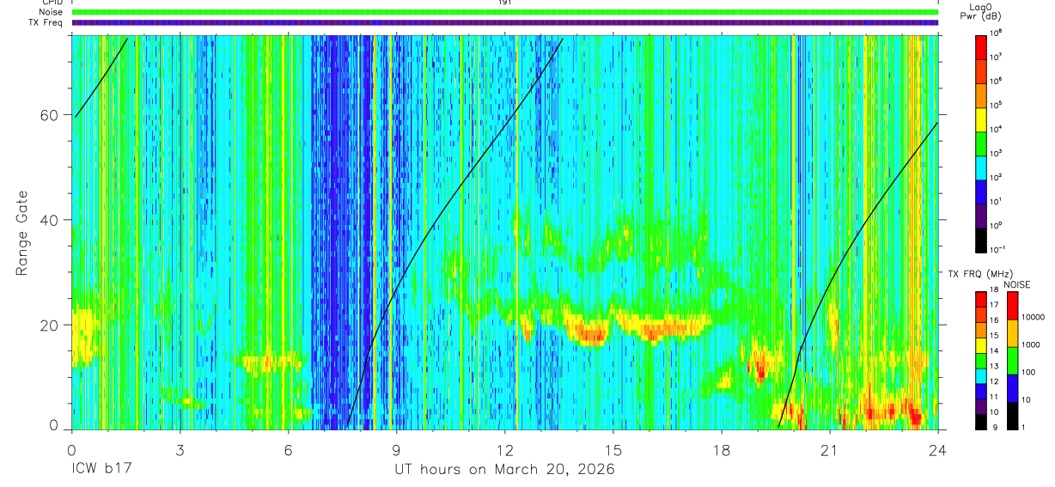
Task: Click the green Noise strip above the plot
Action: coord(505,12)
